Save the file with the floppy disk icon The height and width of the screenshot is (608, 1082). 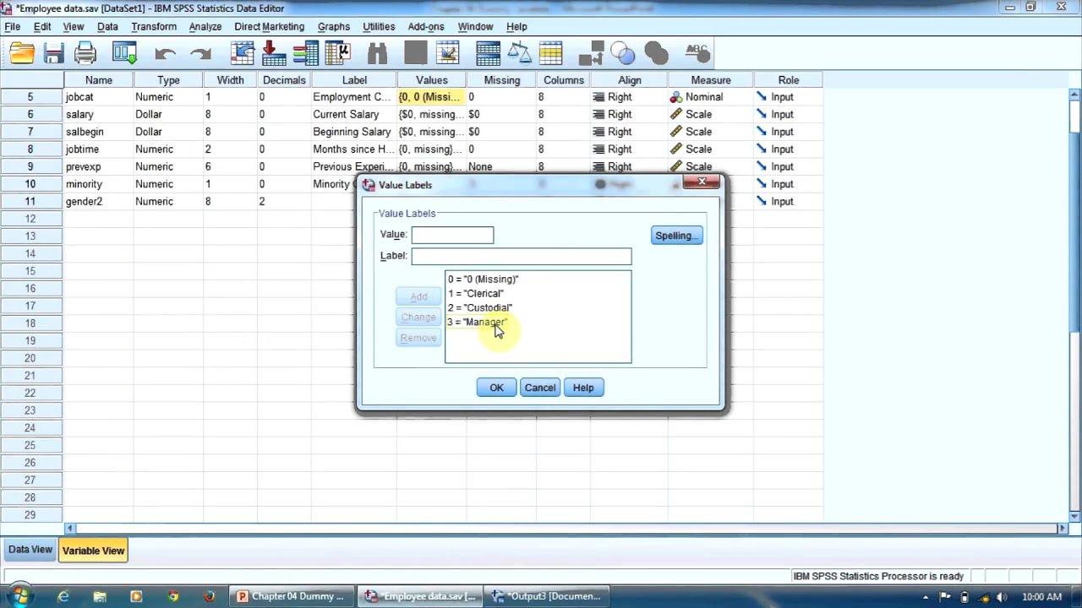(53, 55)
